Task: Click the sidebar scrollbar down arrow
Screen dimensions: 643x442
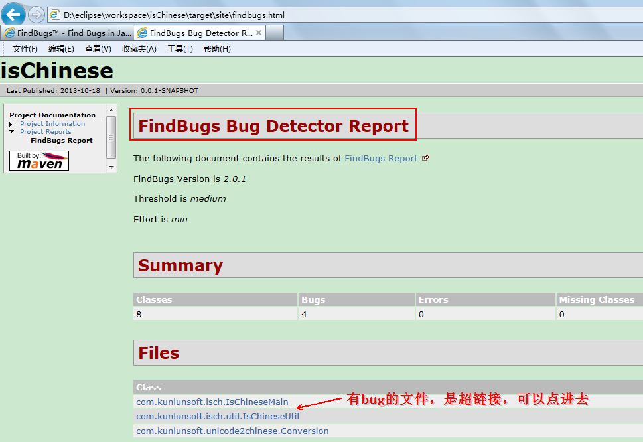Action: click(x=111, y=166)
